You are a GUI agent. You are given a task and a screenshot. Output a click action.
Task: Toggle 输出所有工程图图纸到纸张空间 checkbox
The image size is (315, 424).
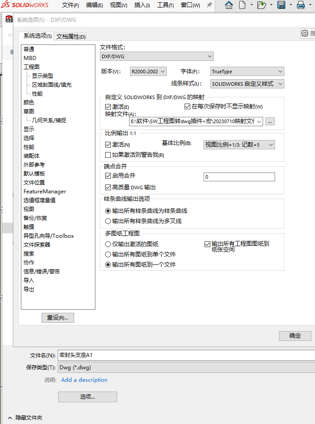pos(207,244)
